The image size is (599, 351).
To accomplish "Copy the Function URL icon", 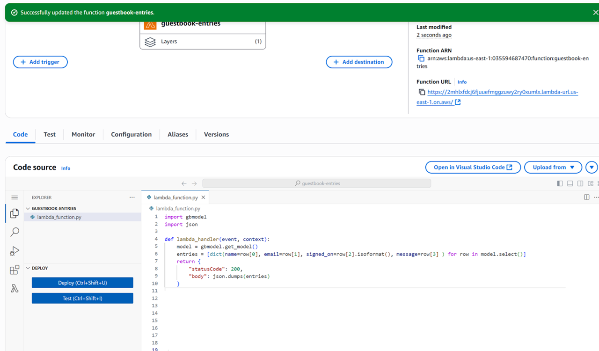I will pyautogui.click(x=422, y=92).
